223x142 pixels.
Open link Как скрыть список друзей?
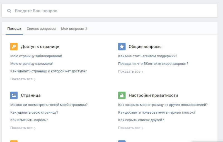click(141, 120)
